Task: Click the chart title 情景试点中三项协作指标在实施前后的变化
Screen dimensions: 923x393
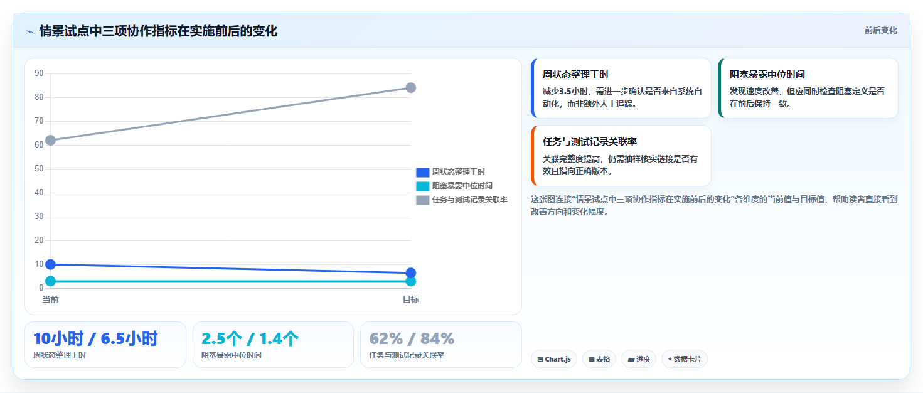Action: [x=158, y=31]
